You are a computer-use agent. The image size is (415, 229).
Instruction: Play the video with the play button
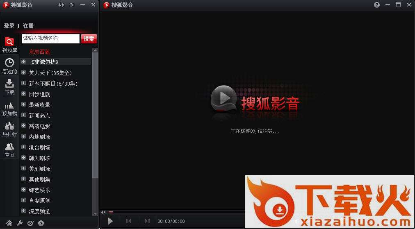click(110, 221)
